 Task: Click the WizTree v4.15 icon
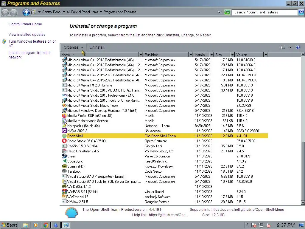[x=64, y=196]
